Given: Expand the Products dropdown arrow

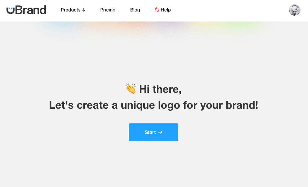Looking at the screenshot, I should (84, 10).
